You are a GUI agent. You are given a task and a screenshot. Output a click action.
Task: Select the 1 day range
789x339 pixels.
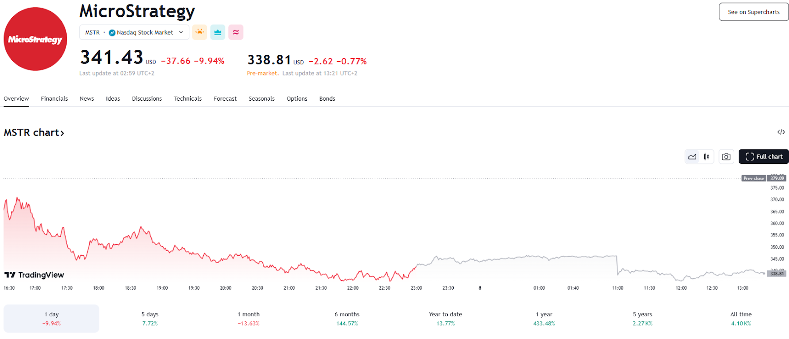coord(51,319)
